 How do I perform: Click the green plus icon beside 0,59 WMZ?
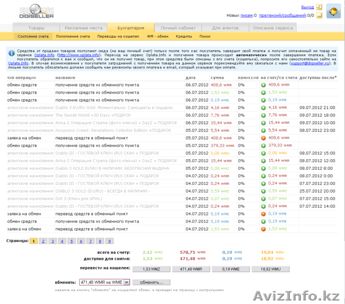(264, 191)
